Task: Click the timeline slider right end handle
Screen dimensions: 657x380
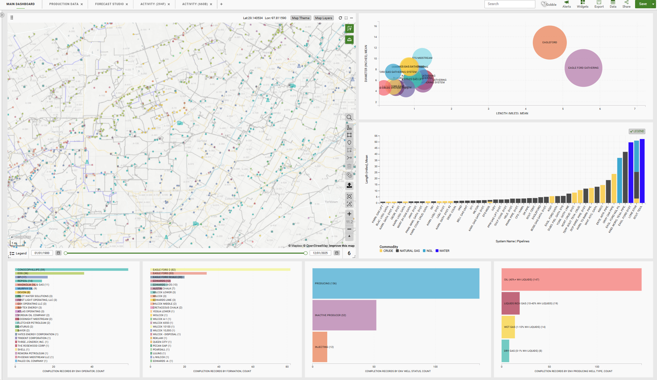Action: [x=305, y=253]
